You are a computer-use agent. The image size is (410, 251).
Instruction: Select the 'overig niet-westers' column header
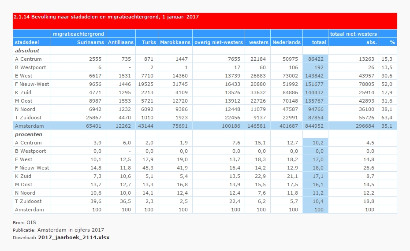tap(219, 42)
